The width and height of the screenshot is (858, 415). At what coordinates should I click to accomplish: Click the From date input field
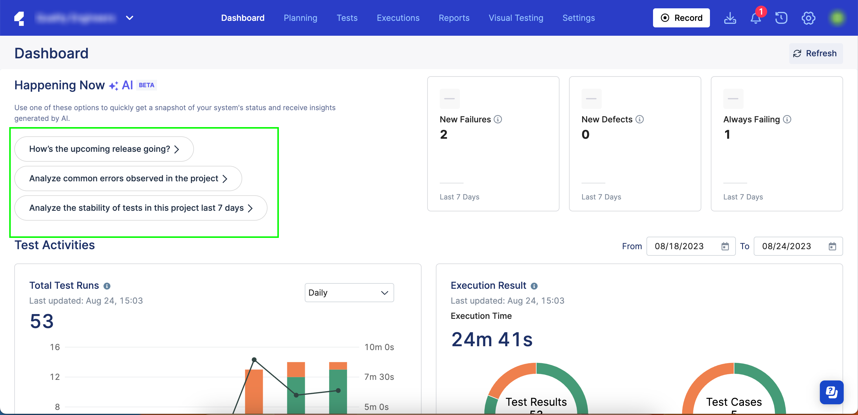coord(680,246)
